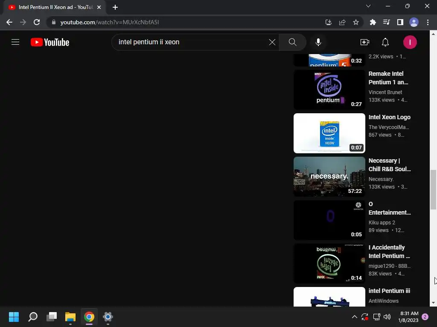Reload the current page

37,22
